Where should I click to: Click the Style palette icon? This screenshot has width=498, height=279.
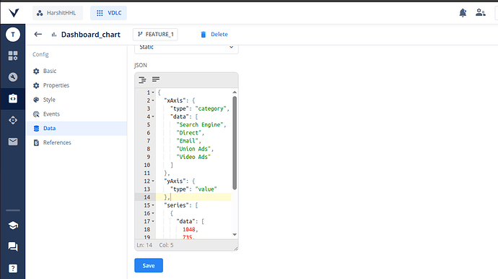point(36,100)
